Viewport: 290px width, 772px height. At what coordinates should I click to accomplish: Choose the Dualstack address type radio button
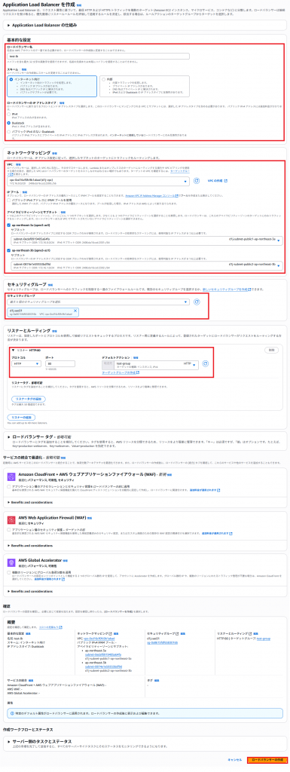(9, 123)
